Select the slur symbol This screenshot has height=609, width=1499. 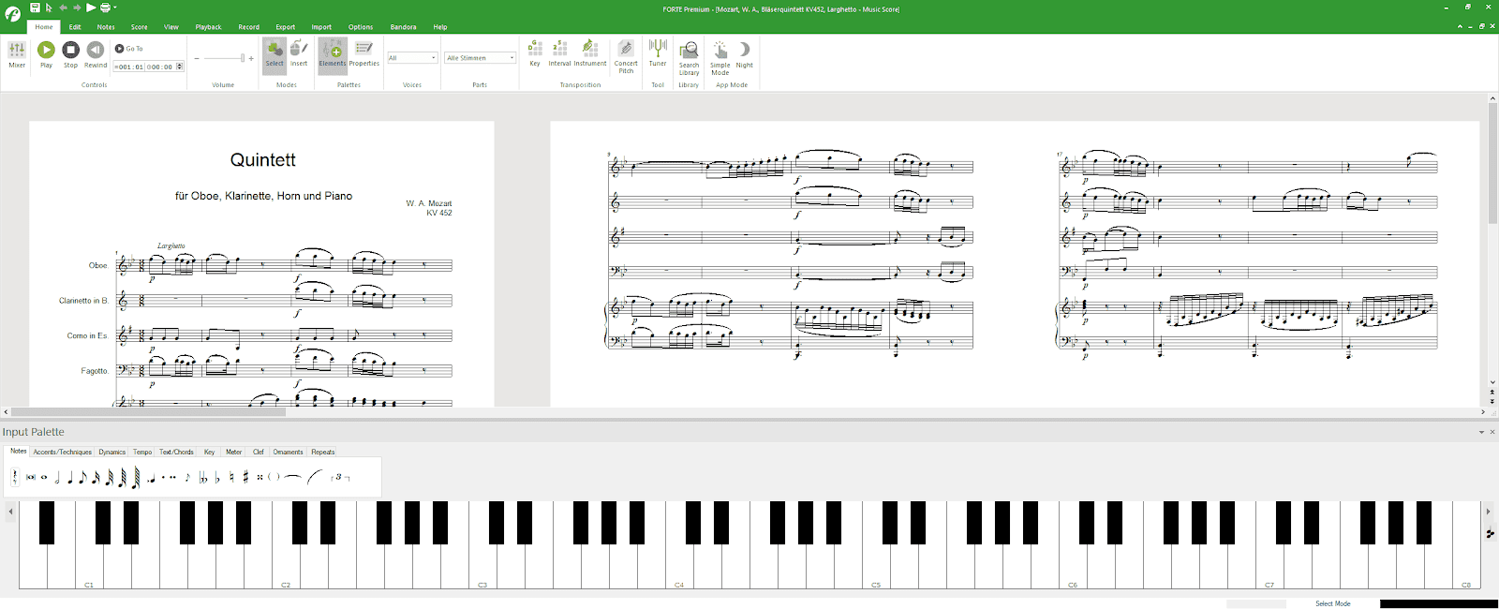(316, 477)
